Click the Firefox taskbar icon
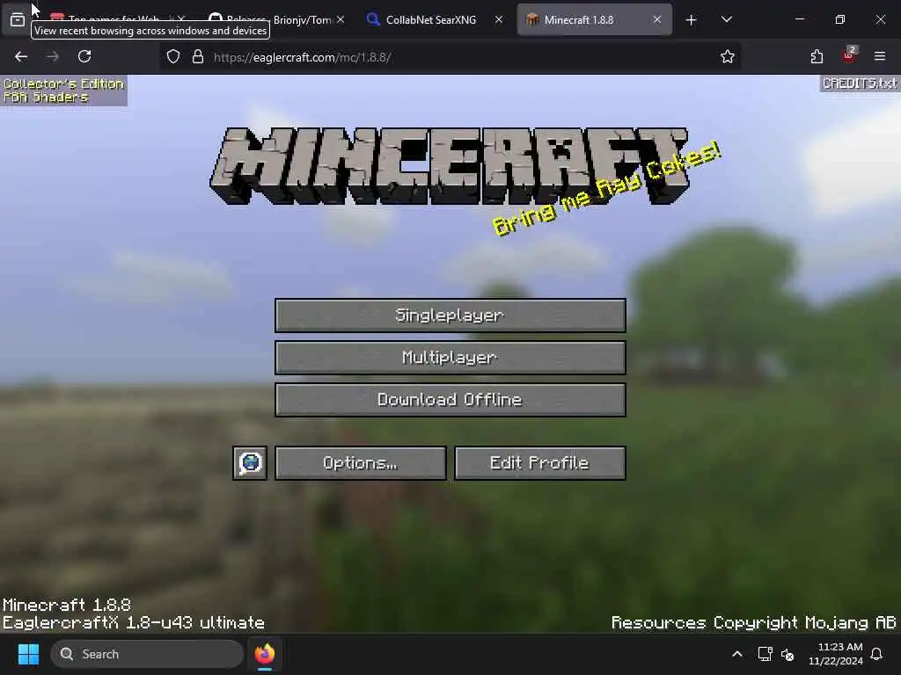The height and width of the screenshot is (675, 901). click(x=264, y=654)
